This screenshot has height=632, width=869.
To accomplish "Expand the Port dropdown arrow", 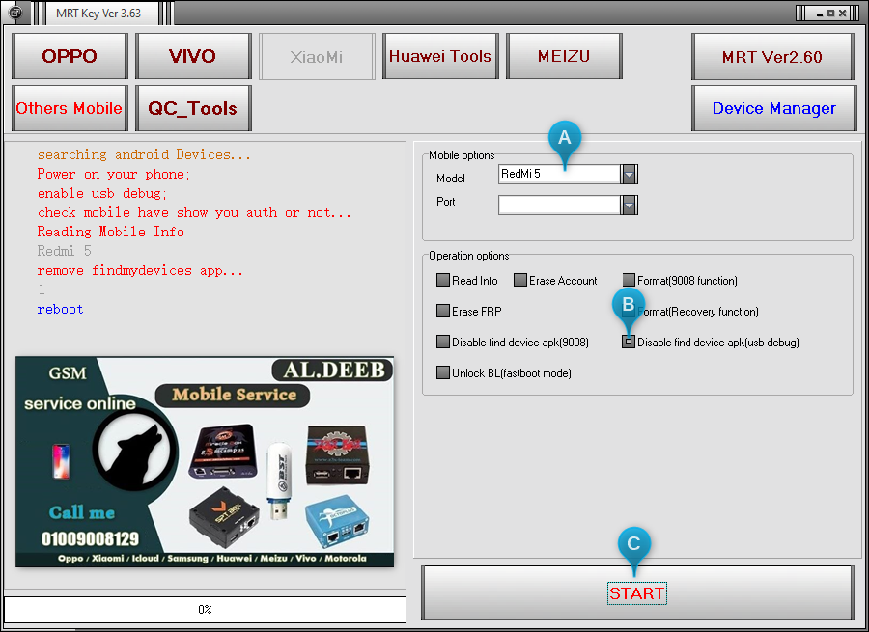I will [629, 205].
